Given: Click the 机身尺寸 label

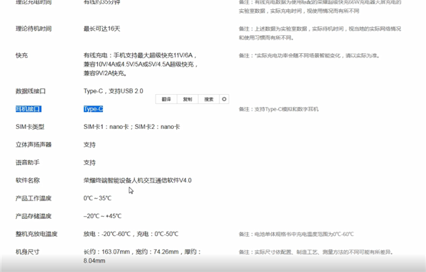Looking at the screenshot, I should tap(28, 252).
